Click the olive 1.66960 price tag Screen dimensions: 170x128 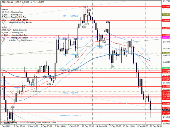(x=166, y=14)
